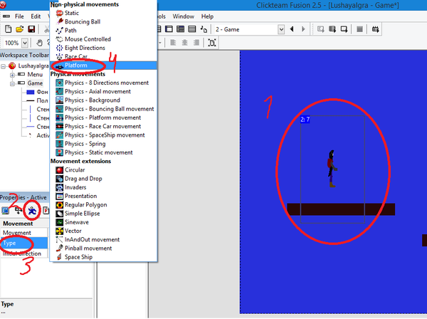
Task: Open the Movement properties tab icon
Action: click(x=30, y=210)
